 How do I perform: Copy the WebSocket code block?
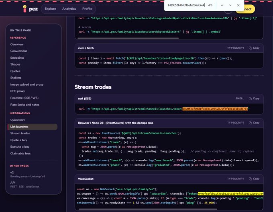[x=254, y=179]
